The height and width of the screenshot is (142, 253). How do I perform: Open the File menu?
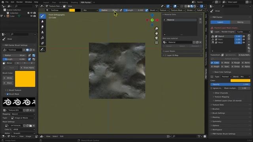coord(7,2)
